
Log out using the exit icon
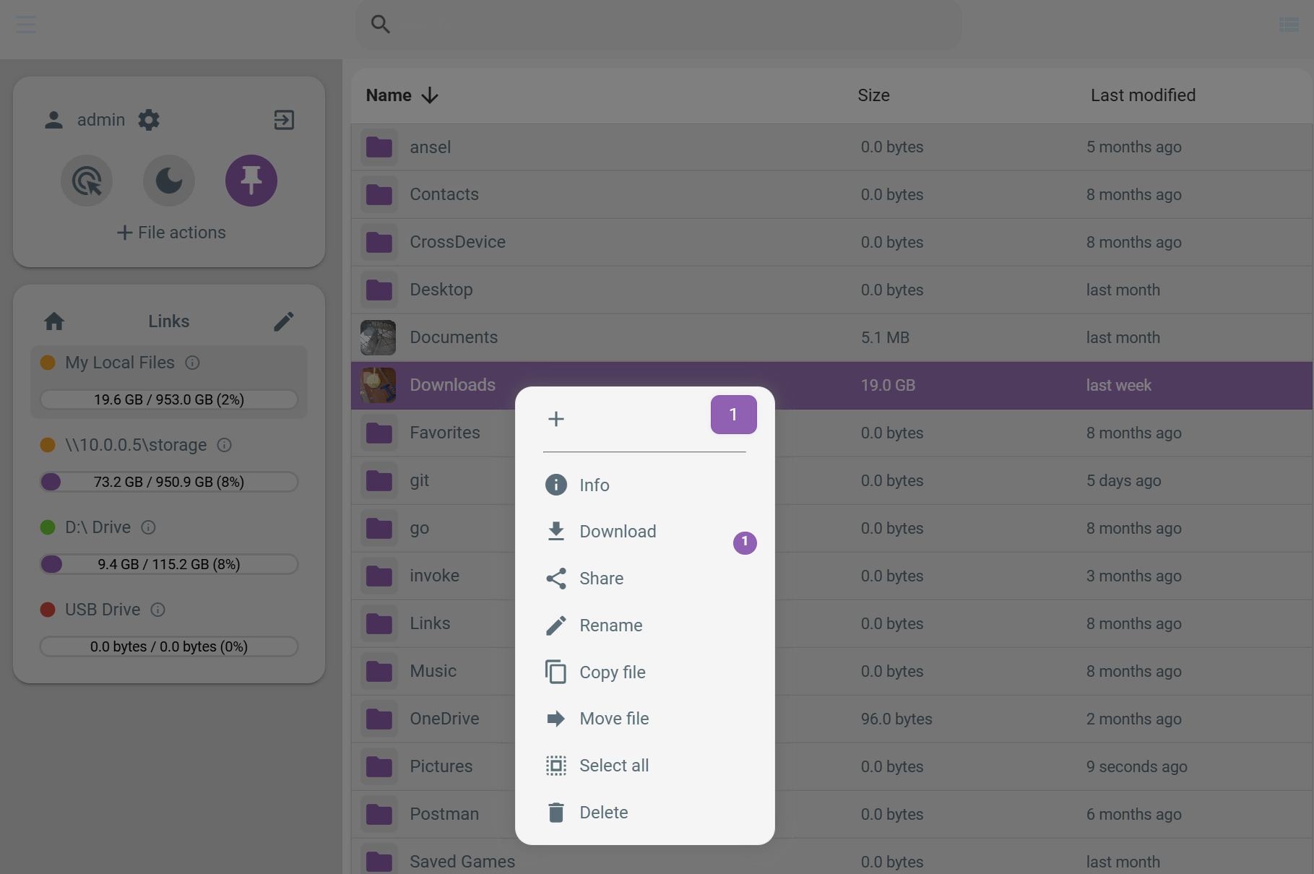[283, 120]
